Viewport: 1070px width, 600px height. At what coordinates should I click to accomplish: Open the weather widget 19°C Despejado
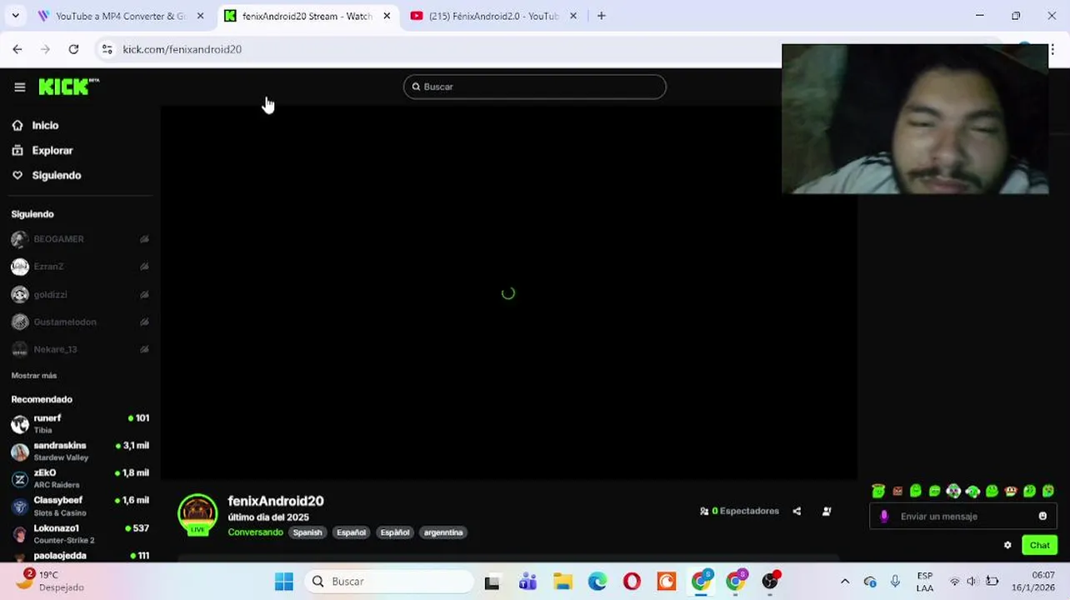click(x=50, y=581)
